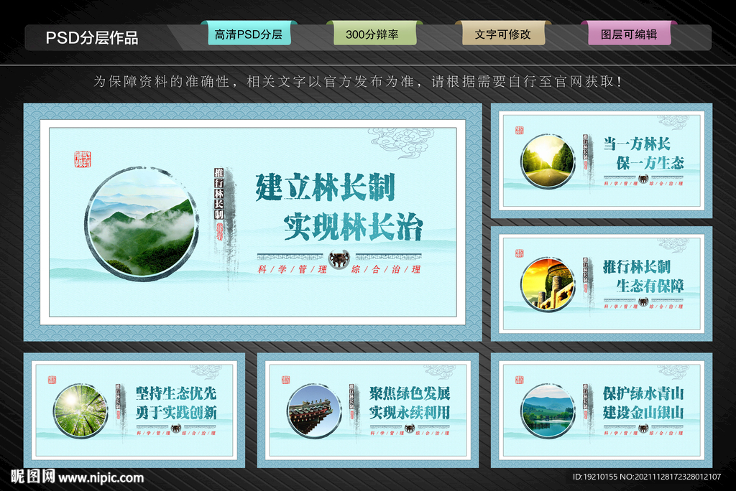Click the 生态有保障 text line
The image size is (736, 491).
650,286
